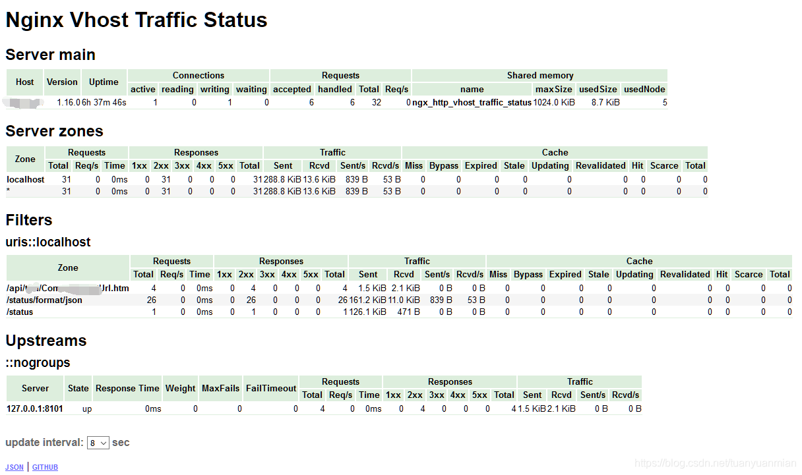Click the '*' zone row label
This screenshot has width=802, height=475.
[x=9, y=191]
